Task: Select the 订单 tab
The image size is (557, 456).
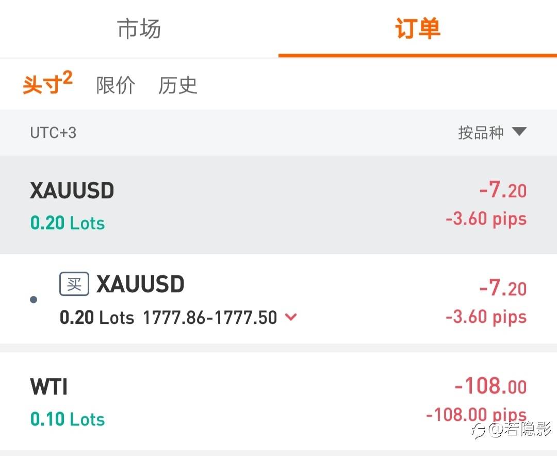Action: pos(418,29)
